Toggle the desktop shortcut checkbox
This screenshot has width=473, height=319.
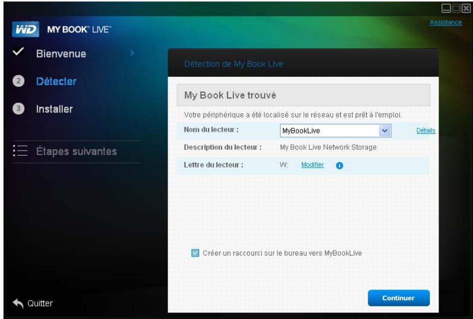pyautogui.click(x=195, y=253)
